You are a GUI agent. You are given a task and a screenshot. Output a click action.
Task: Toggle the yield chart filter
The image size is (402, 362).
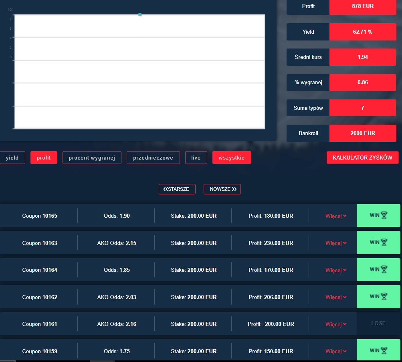(x=12, y=158)
